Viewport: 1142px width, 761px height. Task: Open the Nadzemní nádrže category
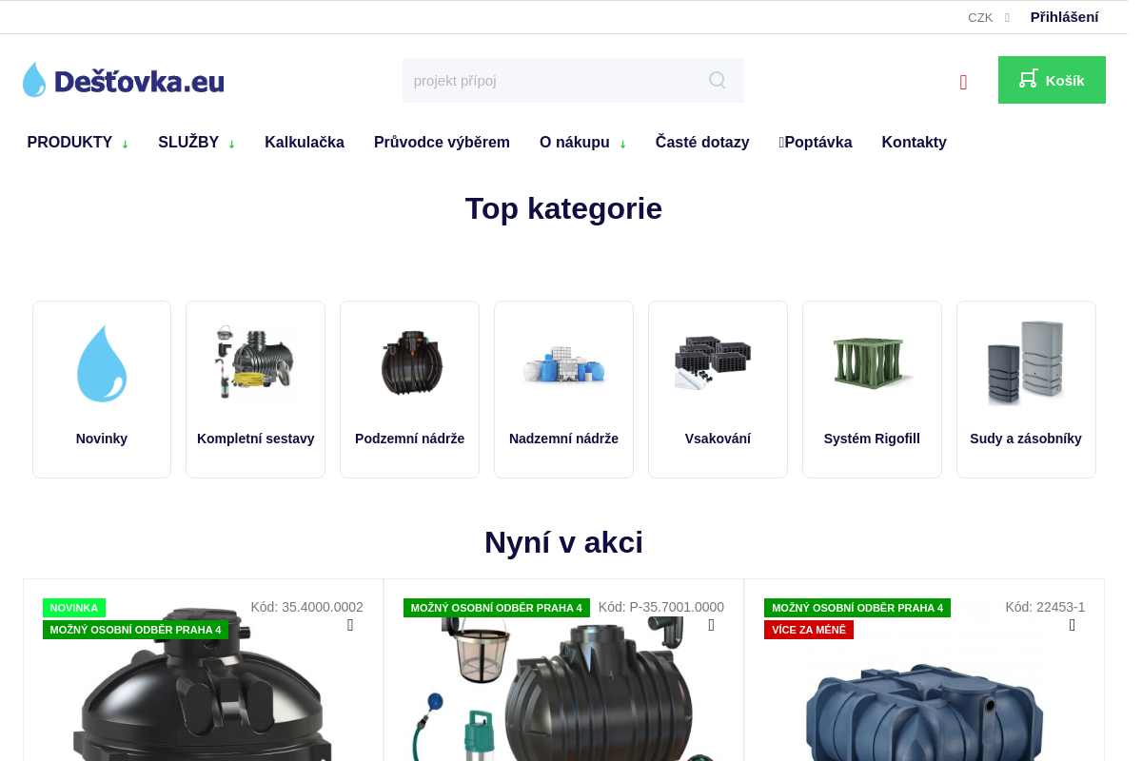coord(563,389)
